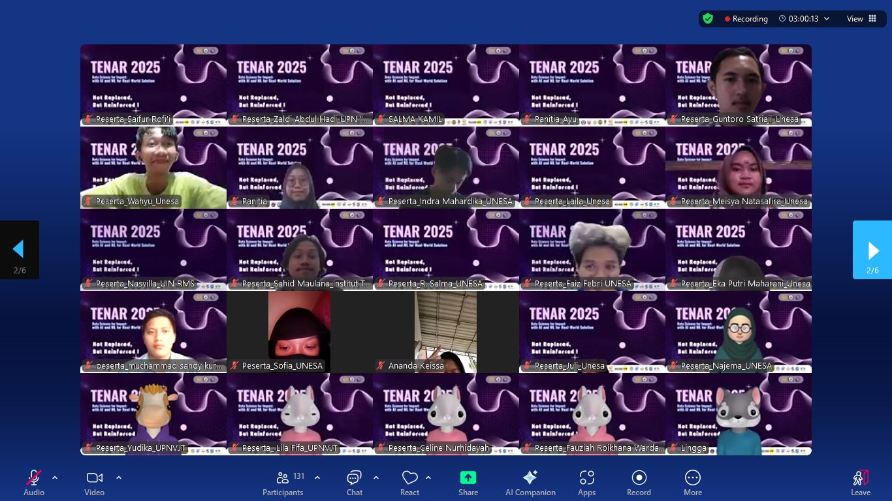Expand video options arrow next to Video
The width and height of the screenshot is (892, 501).
pos(119,478)
